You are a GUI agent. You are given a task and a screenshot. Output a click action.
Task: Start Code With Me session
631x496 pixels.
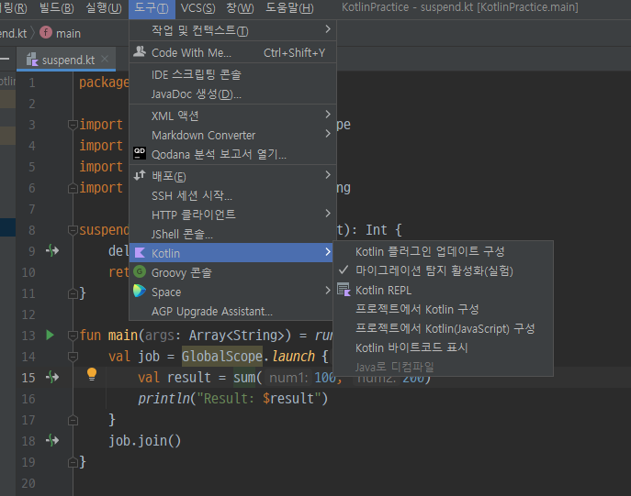232,52
